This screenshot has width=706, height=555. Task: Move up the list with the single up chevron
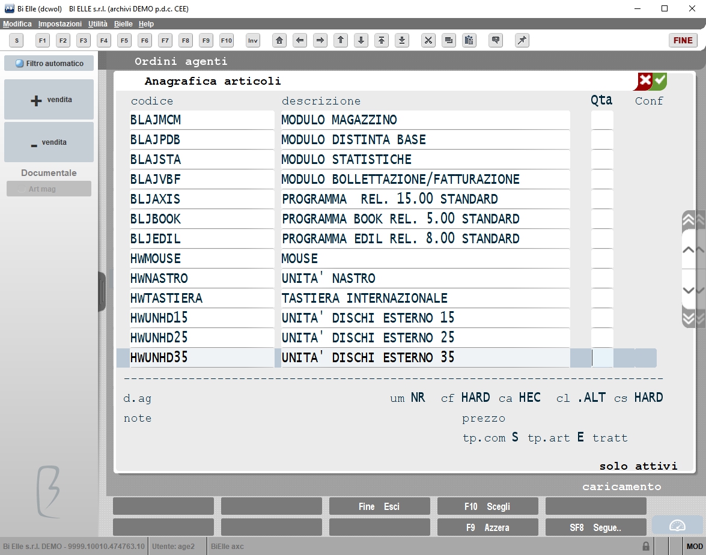(689, 250)
